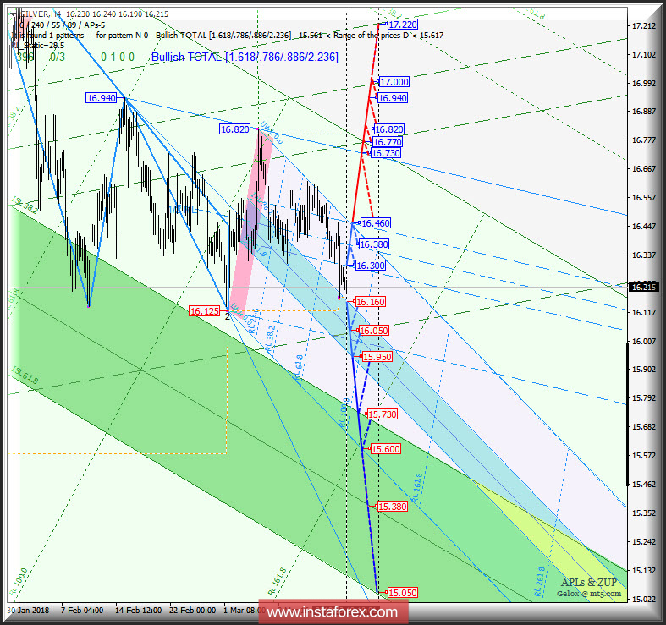
Task: Click the 15.682 value on price axis
Action: (x=643, y=427)
